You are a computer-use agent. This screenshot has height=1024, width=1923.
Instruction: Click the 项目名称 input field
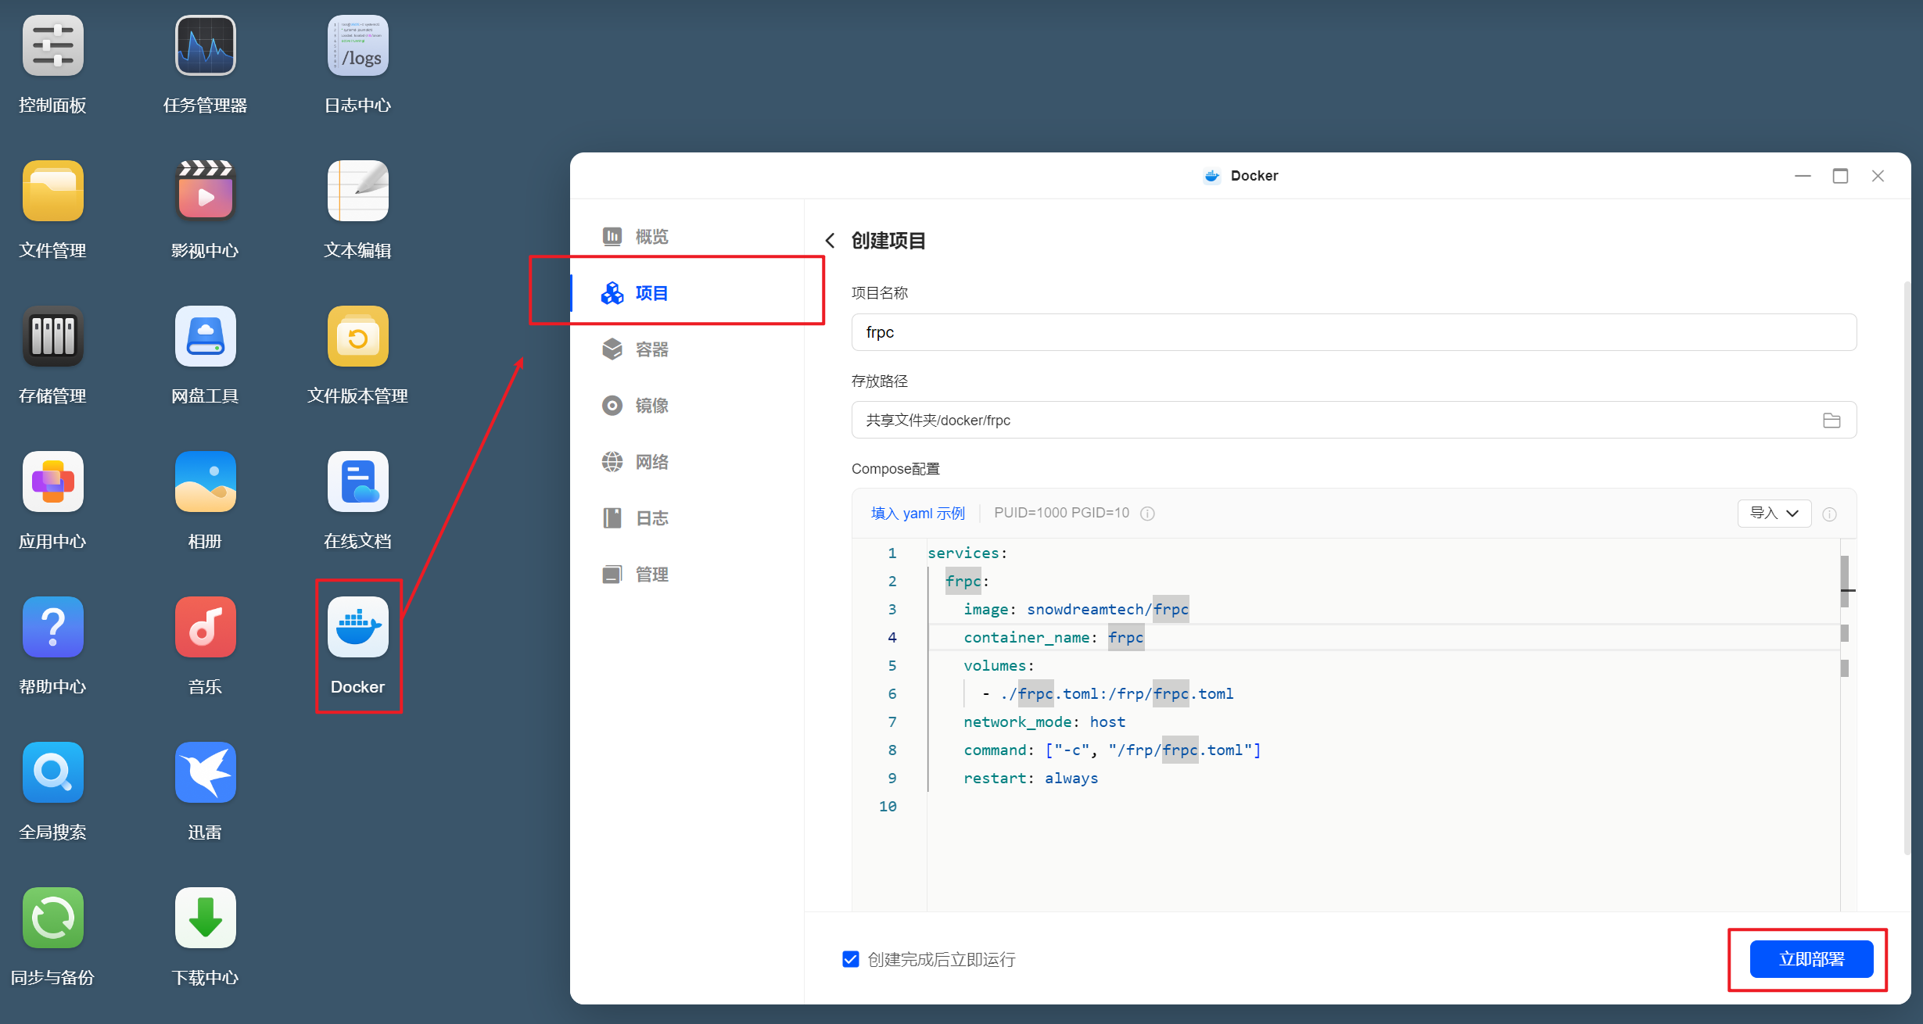(x=1353, y=332)
